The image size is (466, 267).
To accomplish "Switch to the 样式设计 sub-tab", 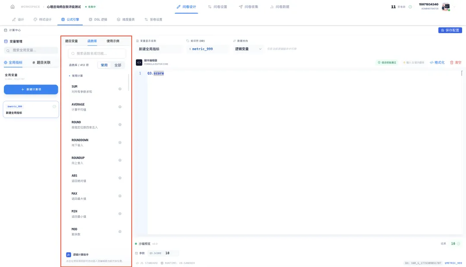I will 42,19.
